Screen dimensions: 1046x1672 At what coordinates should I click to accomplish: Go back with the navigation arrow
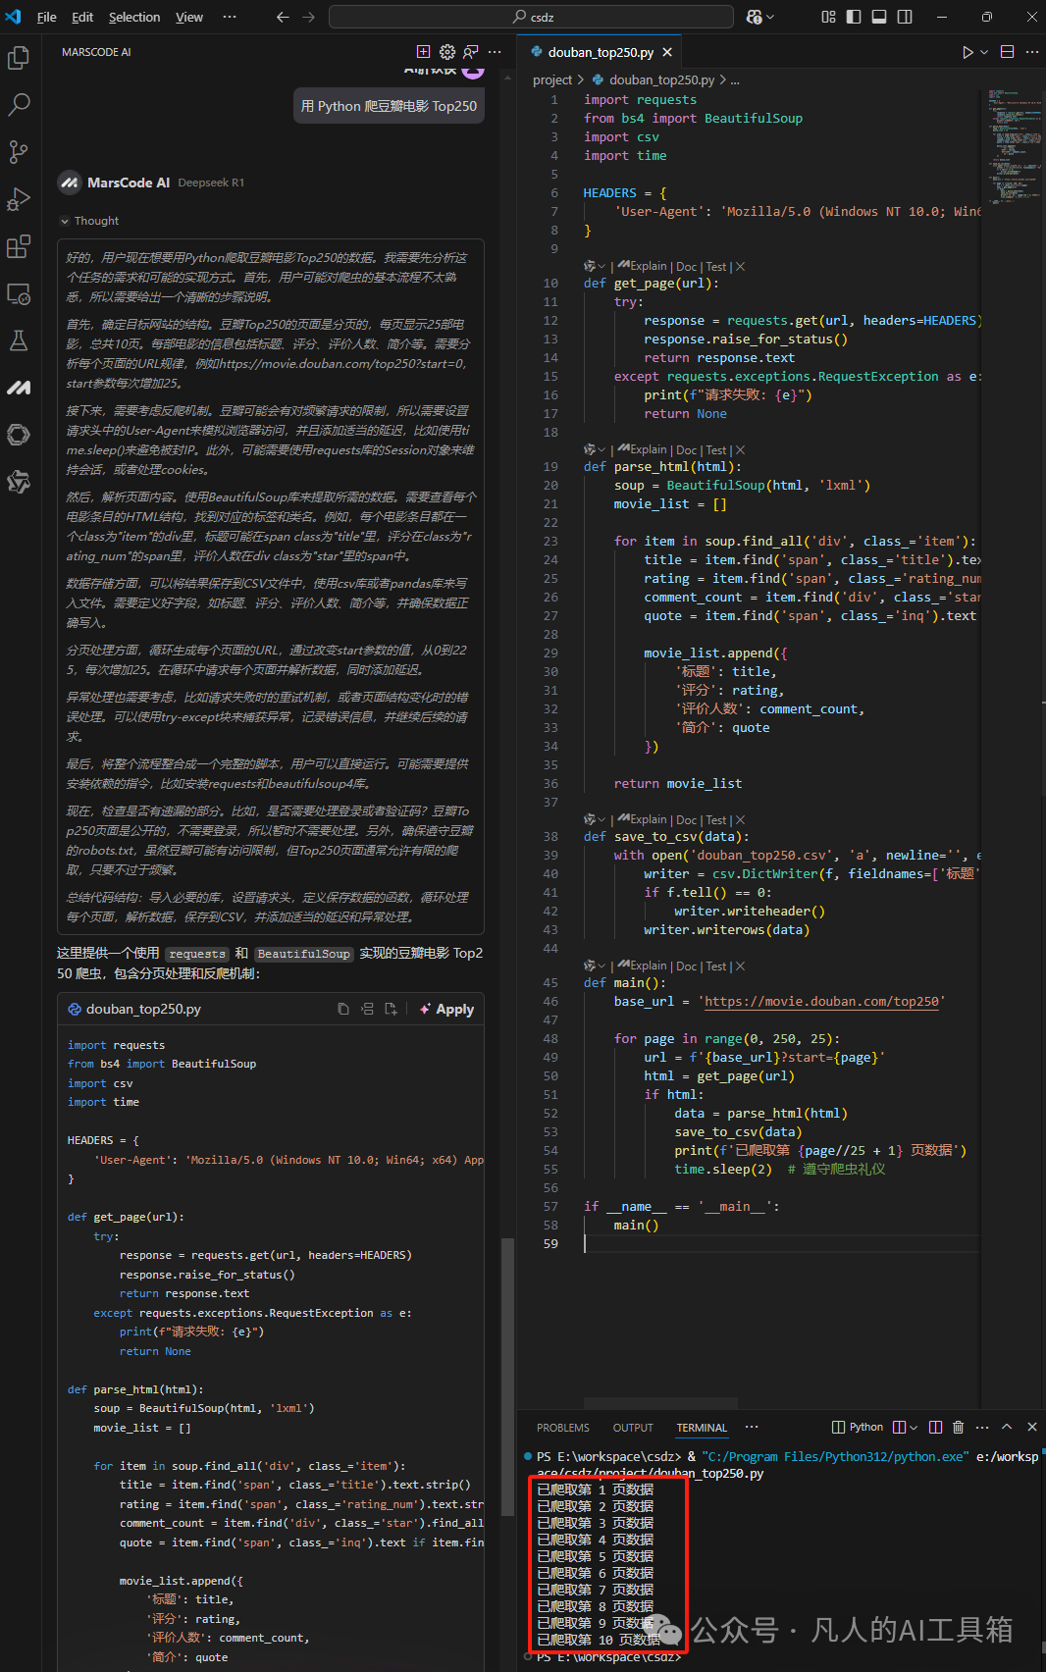click(283, 17)
